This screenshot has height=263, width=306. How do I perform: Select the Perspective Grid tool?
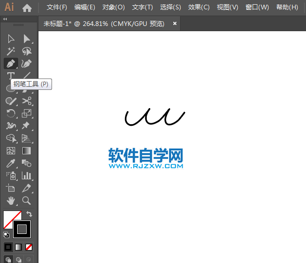27,138
